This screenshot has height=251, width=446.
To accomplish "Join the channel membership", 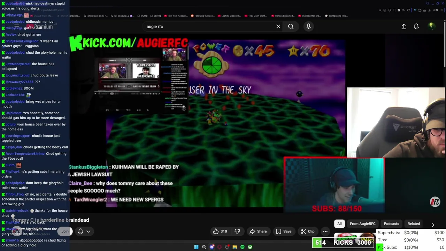I will pyautogui.click(x=65, y=231).
